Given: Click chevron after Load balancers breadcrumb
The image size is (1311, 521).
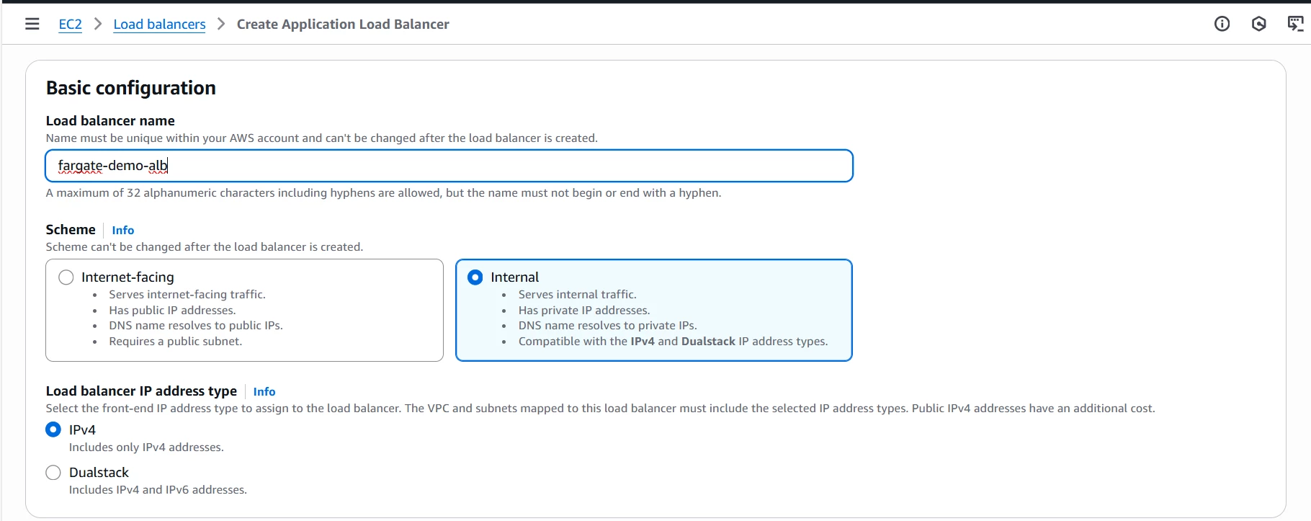Looking at the screenshot, I should [221, 24].
